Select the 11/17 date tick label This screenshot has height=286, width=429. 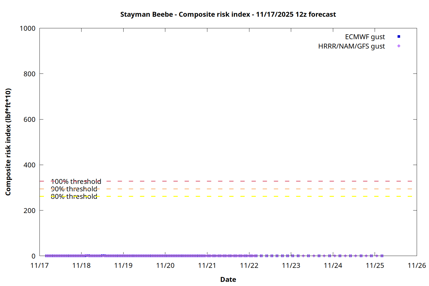[x=39, y=265]
